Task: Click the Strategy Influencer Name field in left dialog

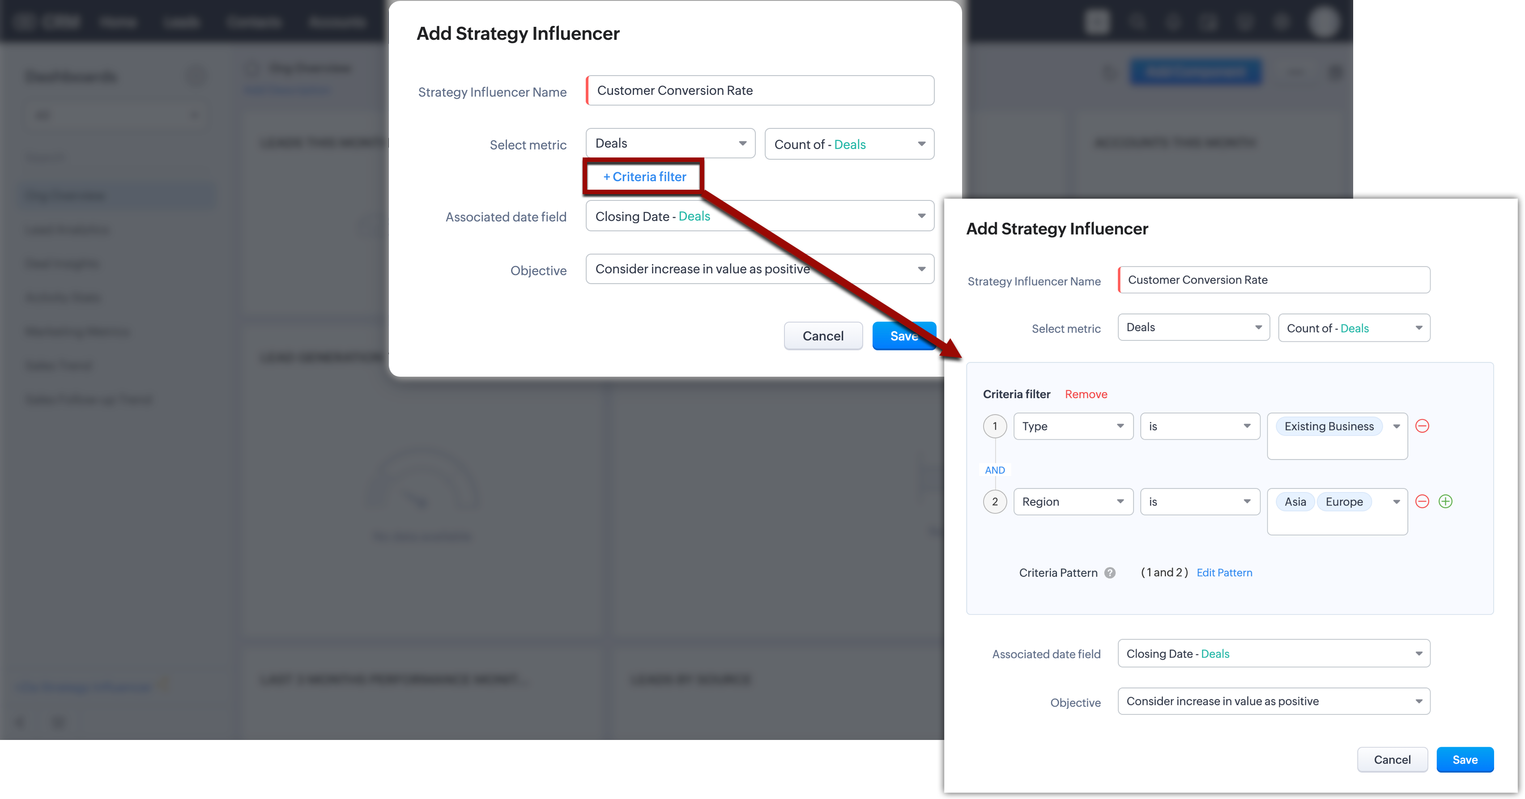Action: click(x=760, y=90)
